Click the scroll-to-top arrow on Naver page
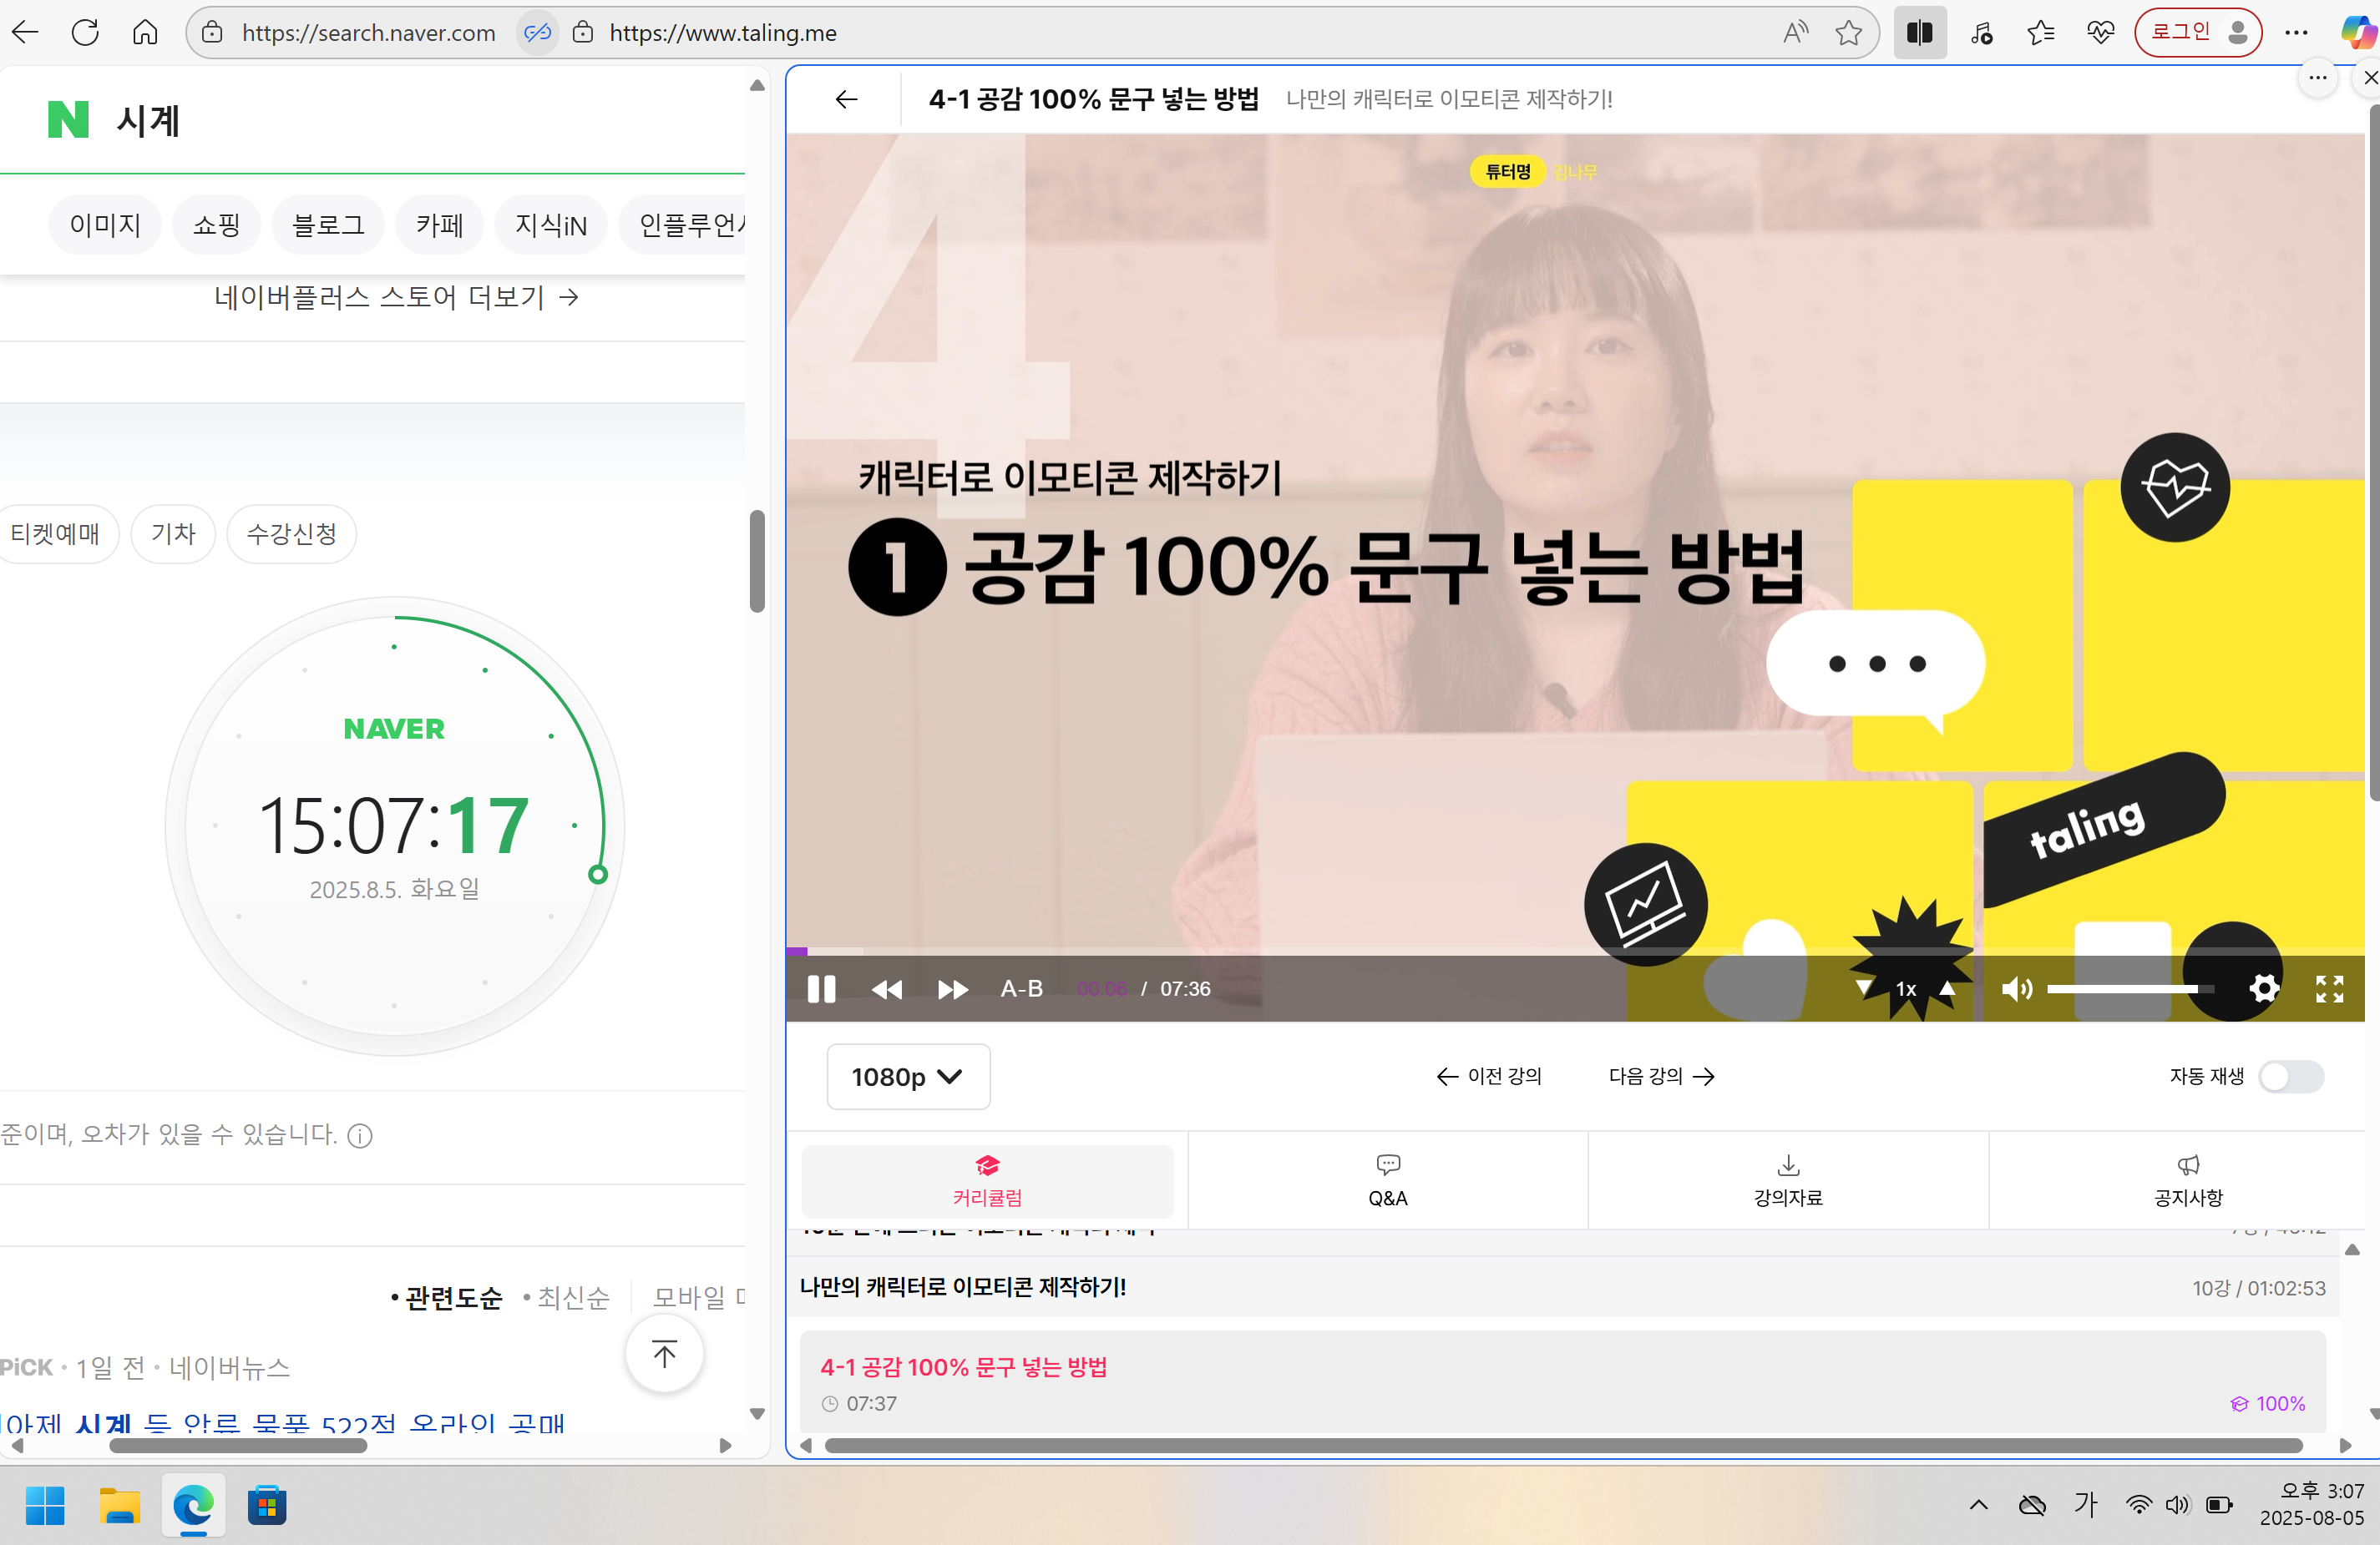The width and height of the screenshot is (2380, 1545). click(664, 1354)
